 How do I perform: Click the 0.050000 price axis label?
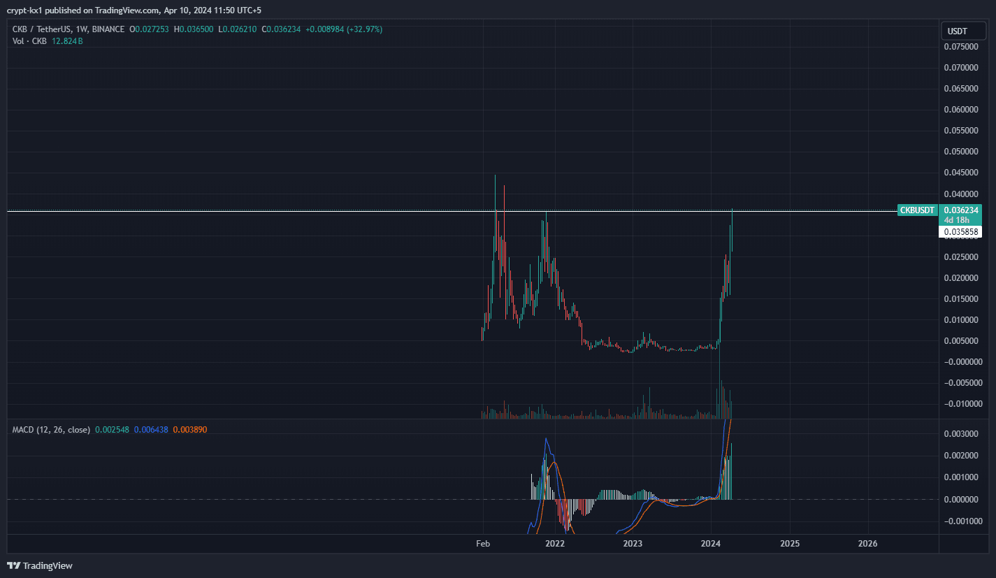tap(960, 152)
